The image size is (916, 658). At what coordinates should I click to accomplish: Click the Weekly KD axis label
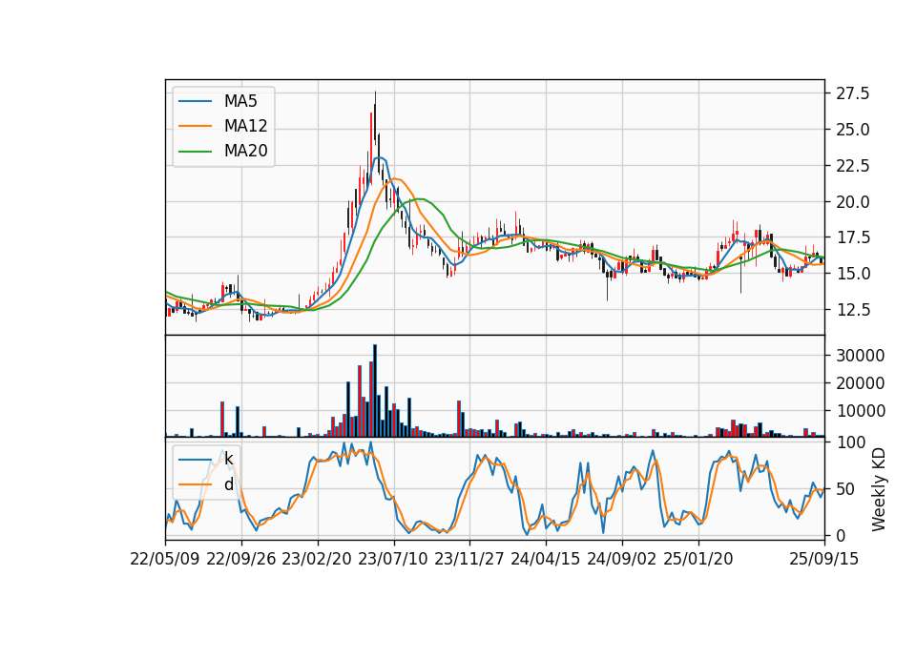tap(879, 489)
